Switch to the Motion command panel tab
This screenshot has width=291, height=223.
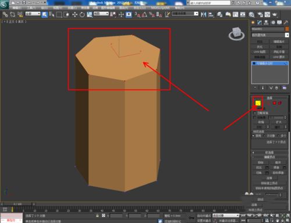[273, 23]
